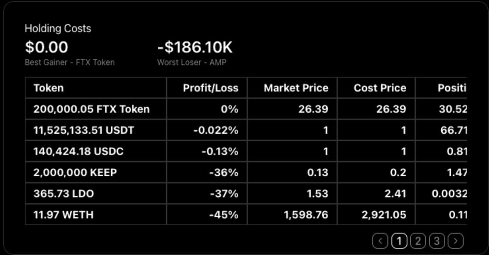489x255 pixels.
Task: Select the 2,000,000 KEEP row
Action: [75, 172]
